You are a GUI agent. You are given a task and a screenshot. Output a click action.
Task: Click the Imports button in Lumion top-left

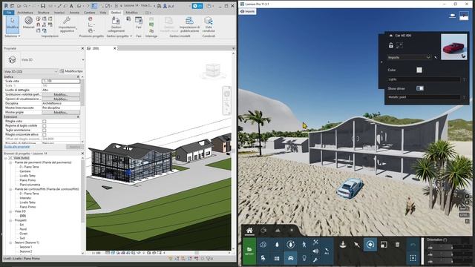point(247,12)
